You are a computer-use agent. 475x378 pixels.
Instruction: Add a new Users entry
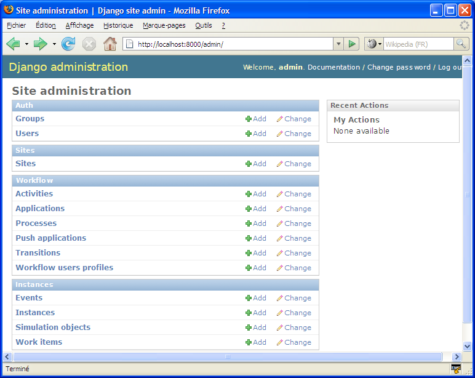pyautogui.click(x=256, y=134)
